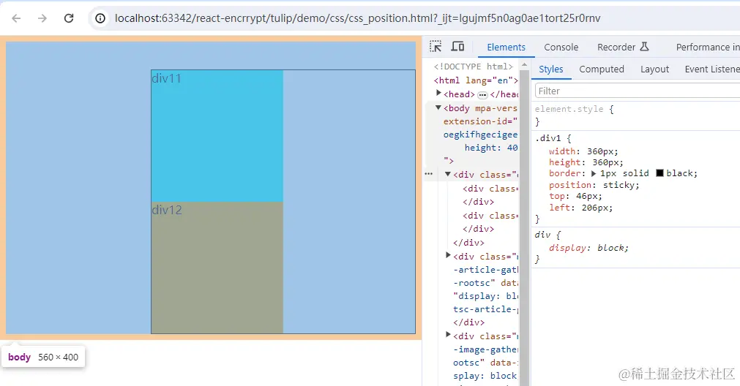Screen dimensions: 740x386
Task: Click the address bar URL
Action: [358, 18]
